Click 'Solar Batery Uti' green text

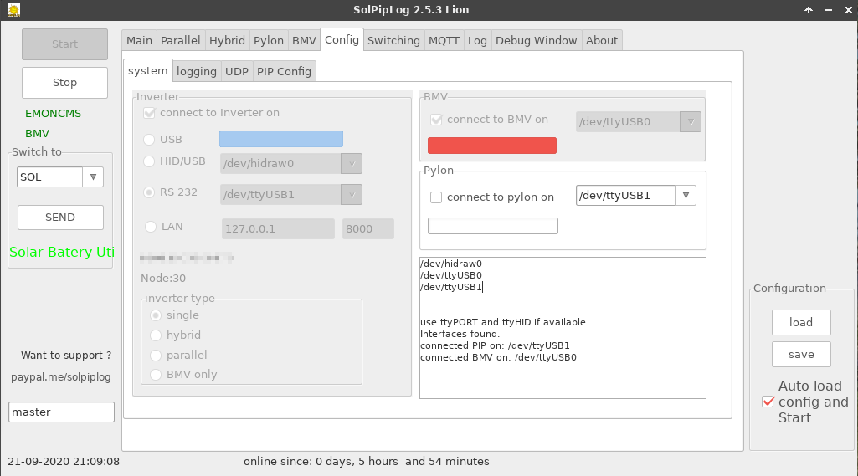[62, 253]
